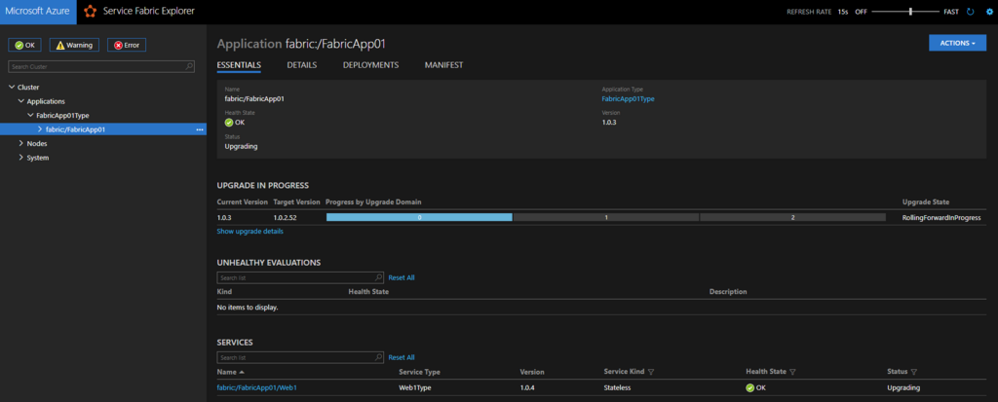The width and height of the screenshot is (998, 402).
Task: Click the green OK health state icon
Action: tap(229, 123)
